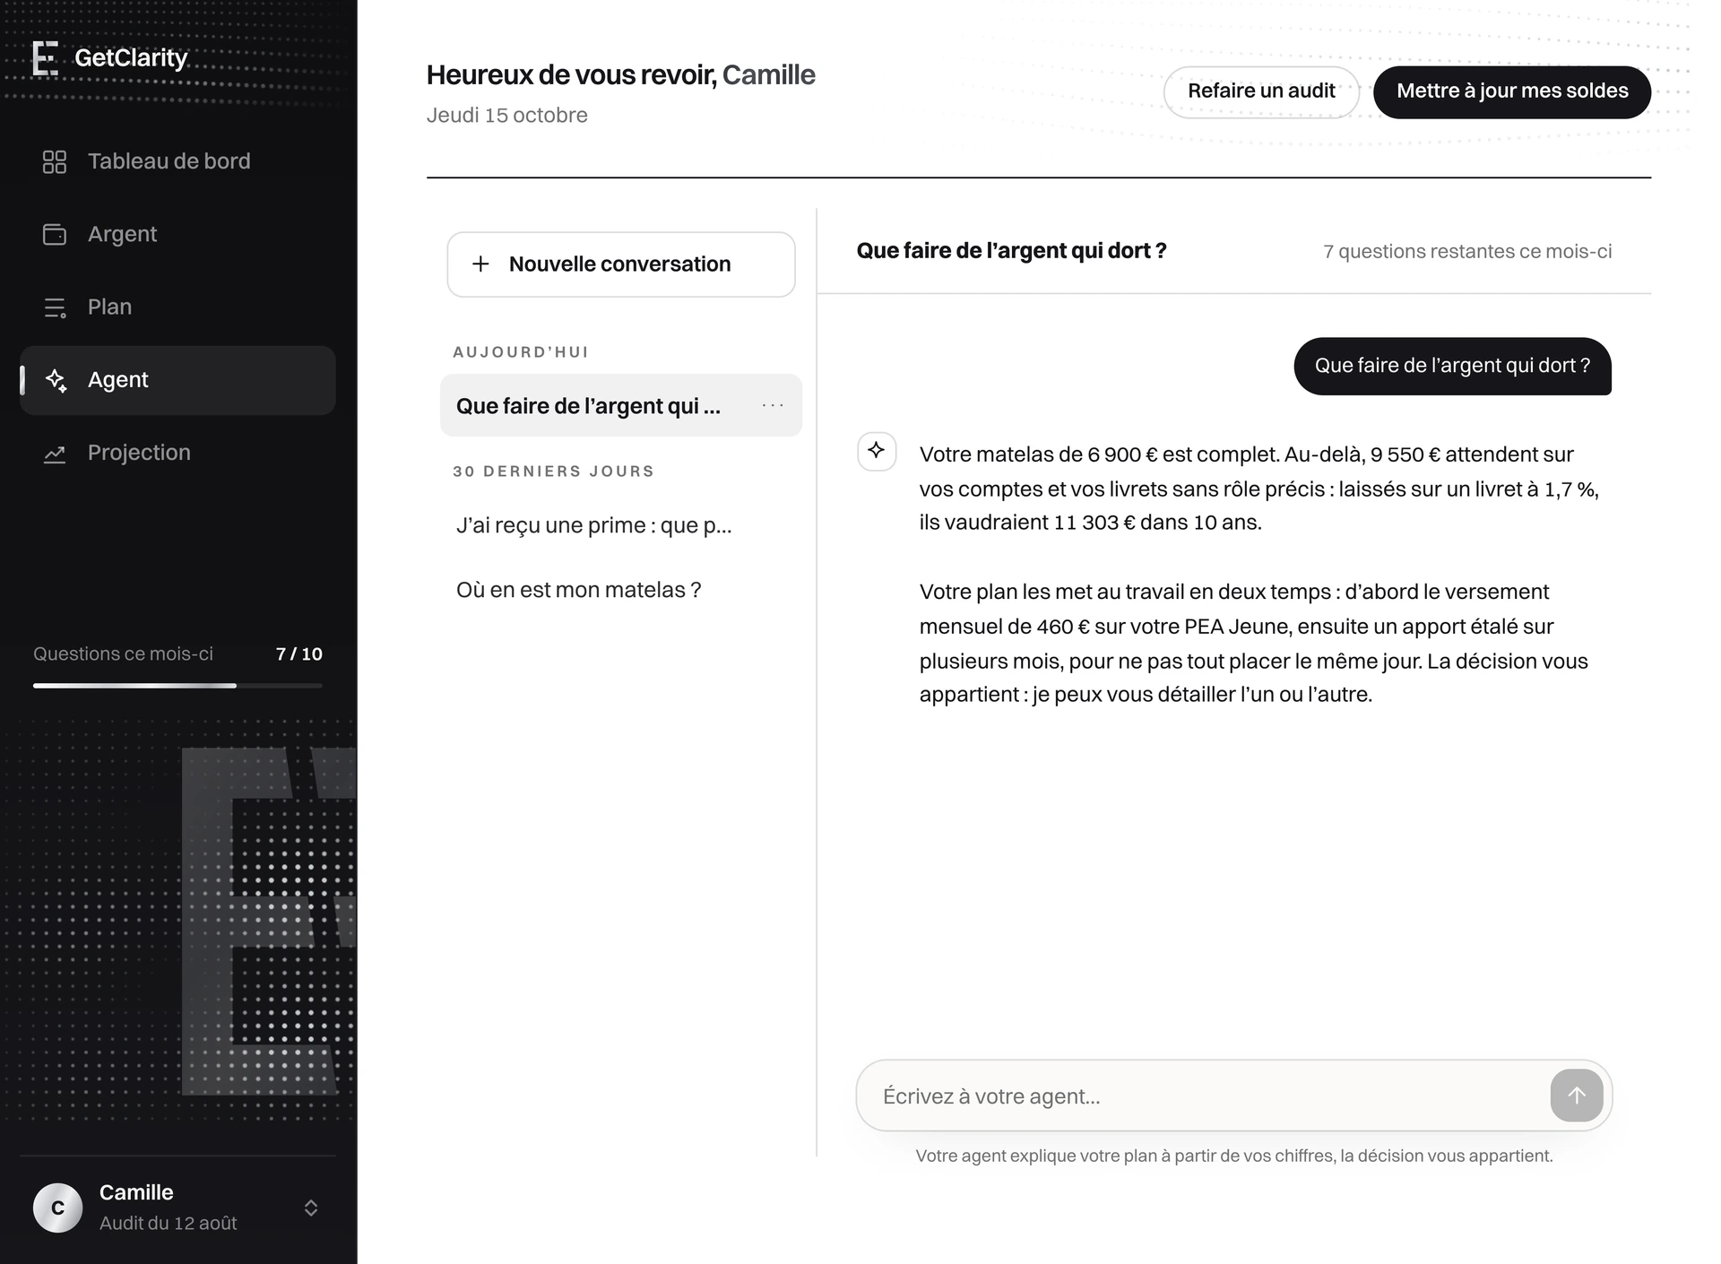Click the Refaire un audit button
Viewport: 1721px width, 1264px height.
click(1261, 91)
